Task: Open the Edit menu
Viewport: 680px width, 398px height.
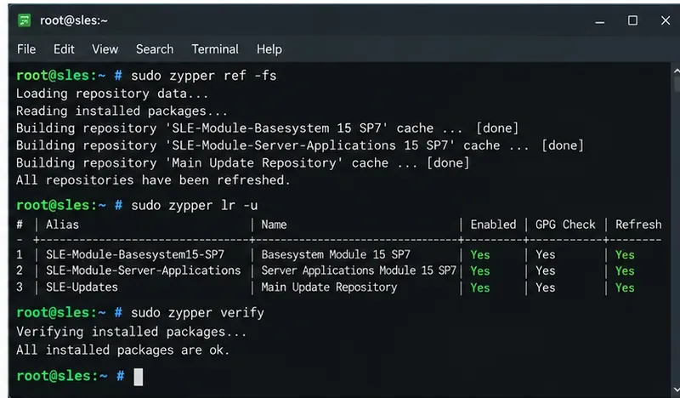Action: click(x=64, y=49)
